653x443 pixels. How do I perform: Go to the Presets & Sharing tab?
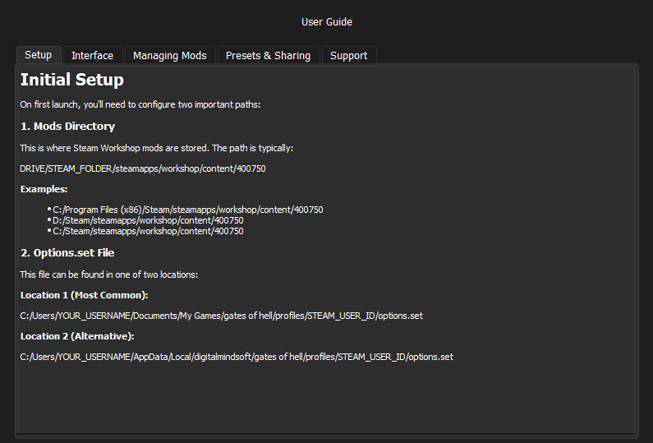268,56
